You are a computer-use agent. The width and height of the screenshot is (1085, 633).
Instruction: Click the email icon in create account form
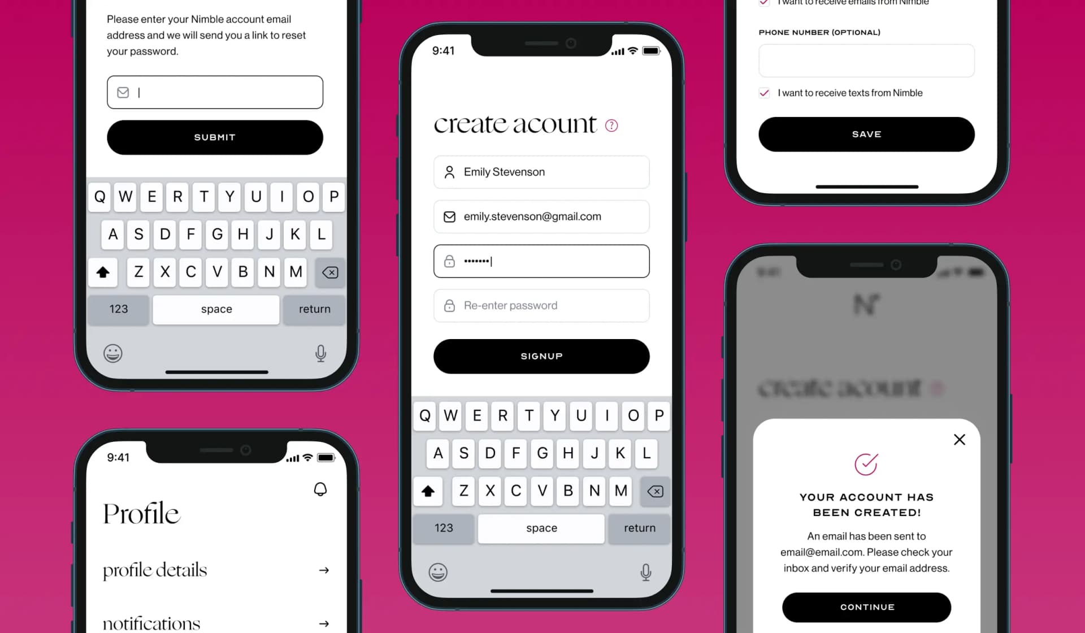coord(449,216)
